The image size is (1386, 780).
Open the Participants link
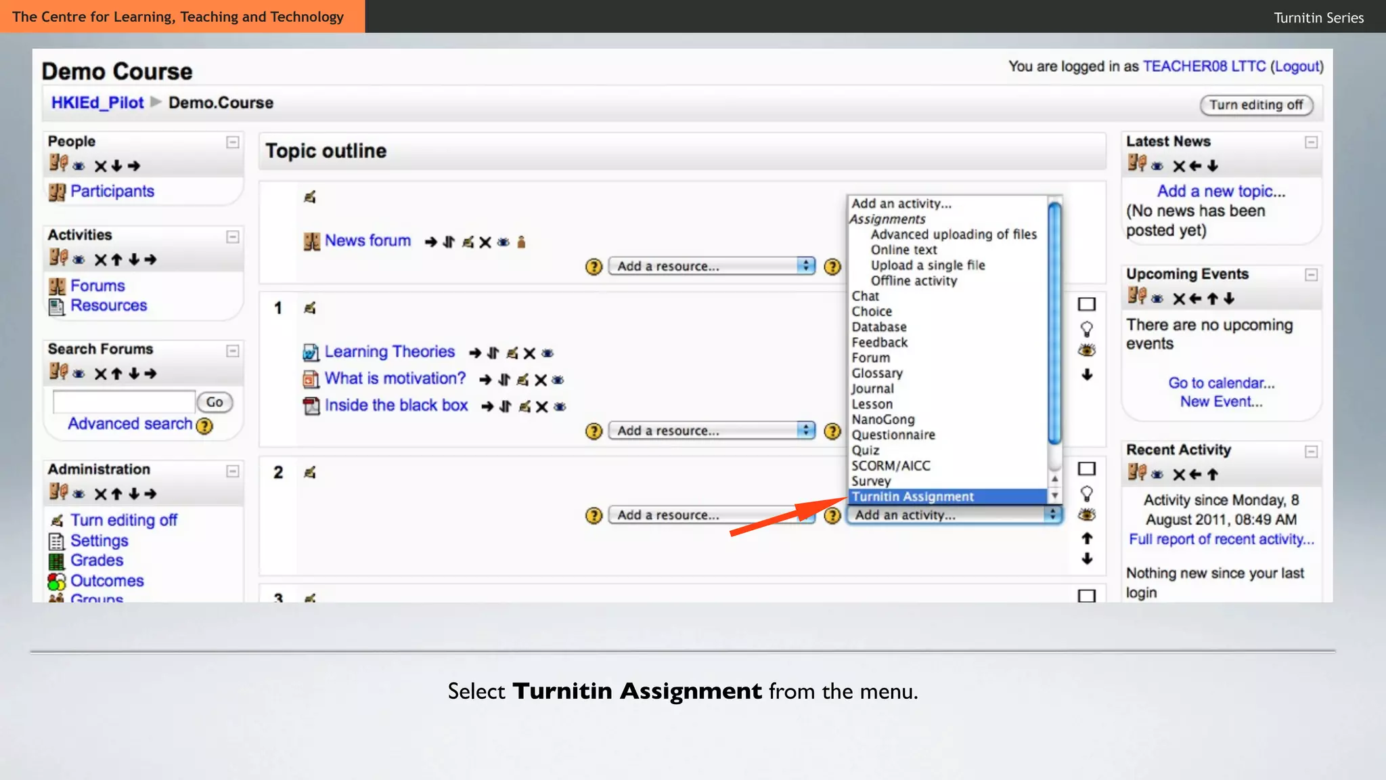(112, 192)
